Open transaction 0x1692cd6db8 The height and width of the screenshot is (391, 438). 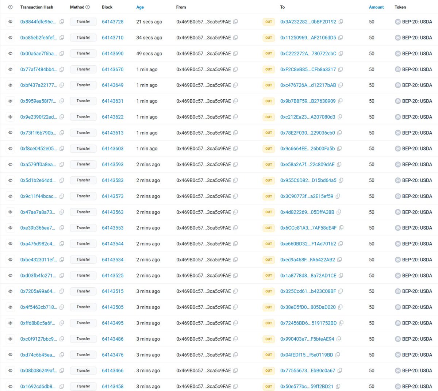click(38, 386)
